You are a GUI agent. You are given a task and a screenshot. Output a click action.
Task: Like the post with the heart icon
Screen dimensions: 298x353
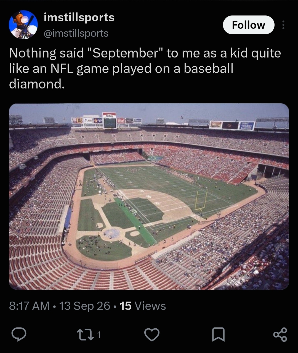pyautogui.click(x=152, y=334)
